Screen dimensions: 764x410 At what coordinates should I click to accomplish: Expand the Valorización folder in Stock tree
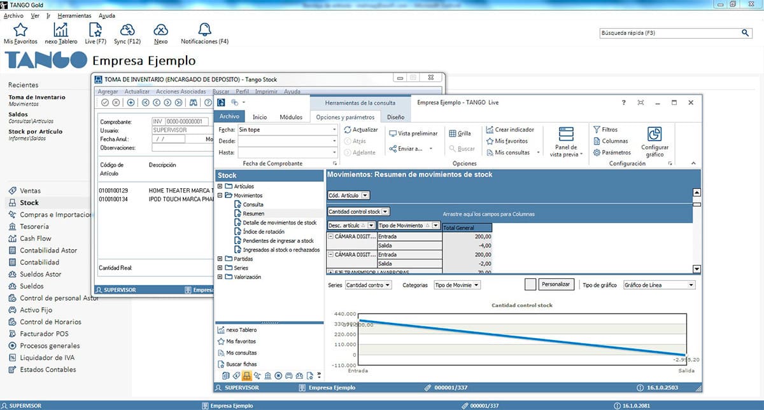[x=220, y=277]
